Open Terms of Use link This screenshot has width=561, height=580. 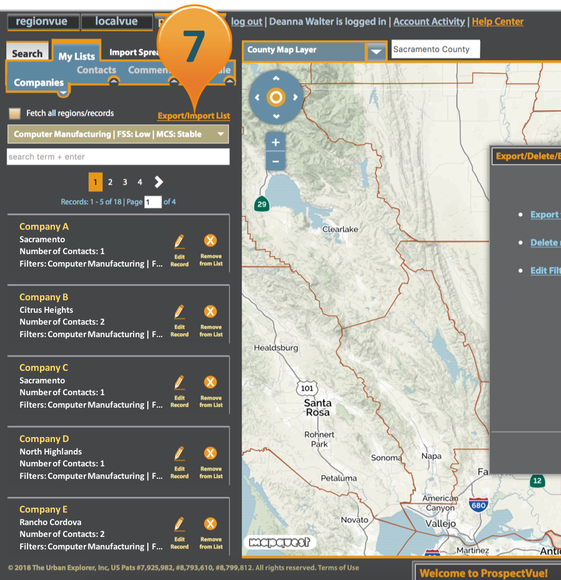point(338,568)
